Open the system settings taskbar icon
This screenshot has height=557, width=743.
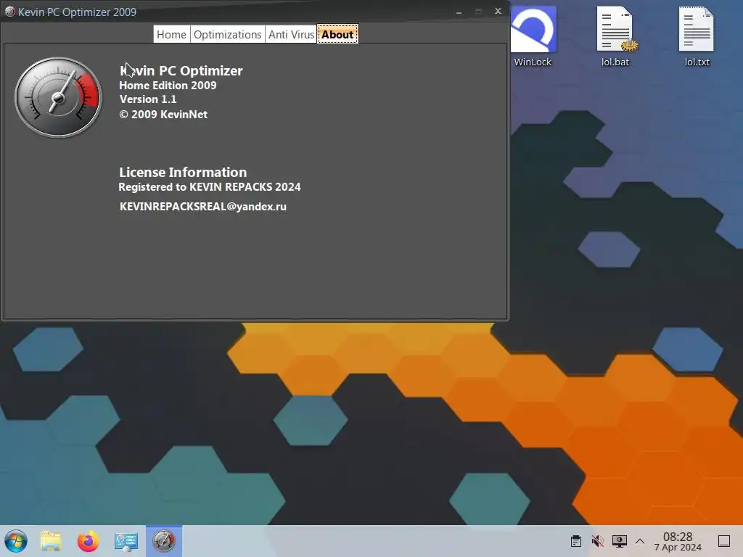tap(126, 541)
